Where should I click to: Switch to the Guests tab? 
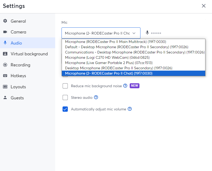tap(28, 98)
